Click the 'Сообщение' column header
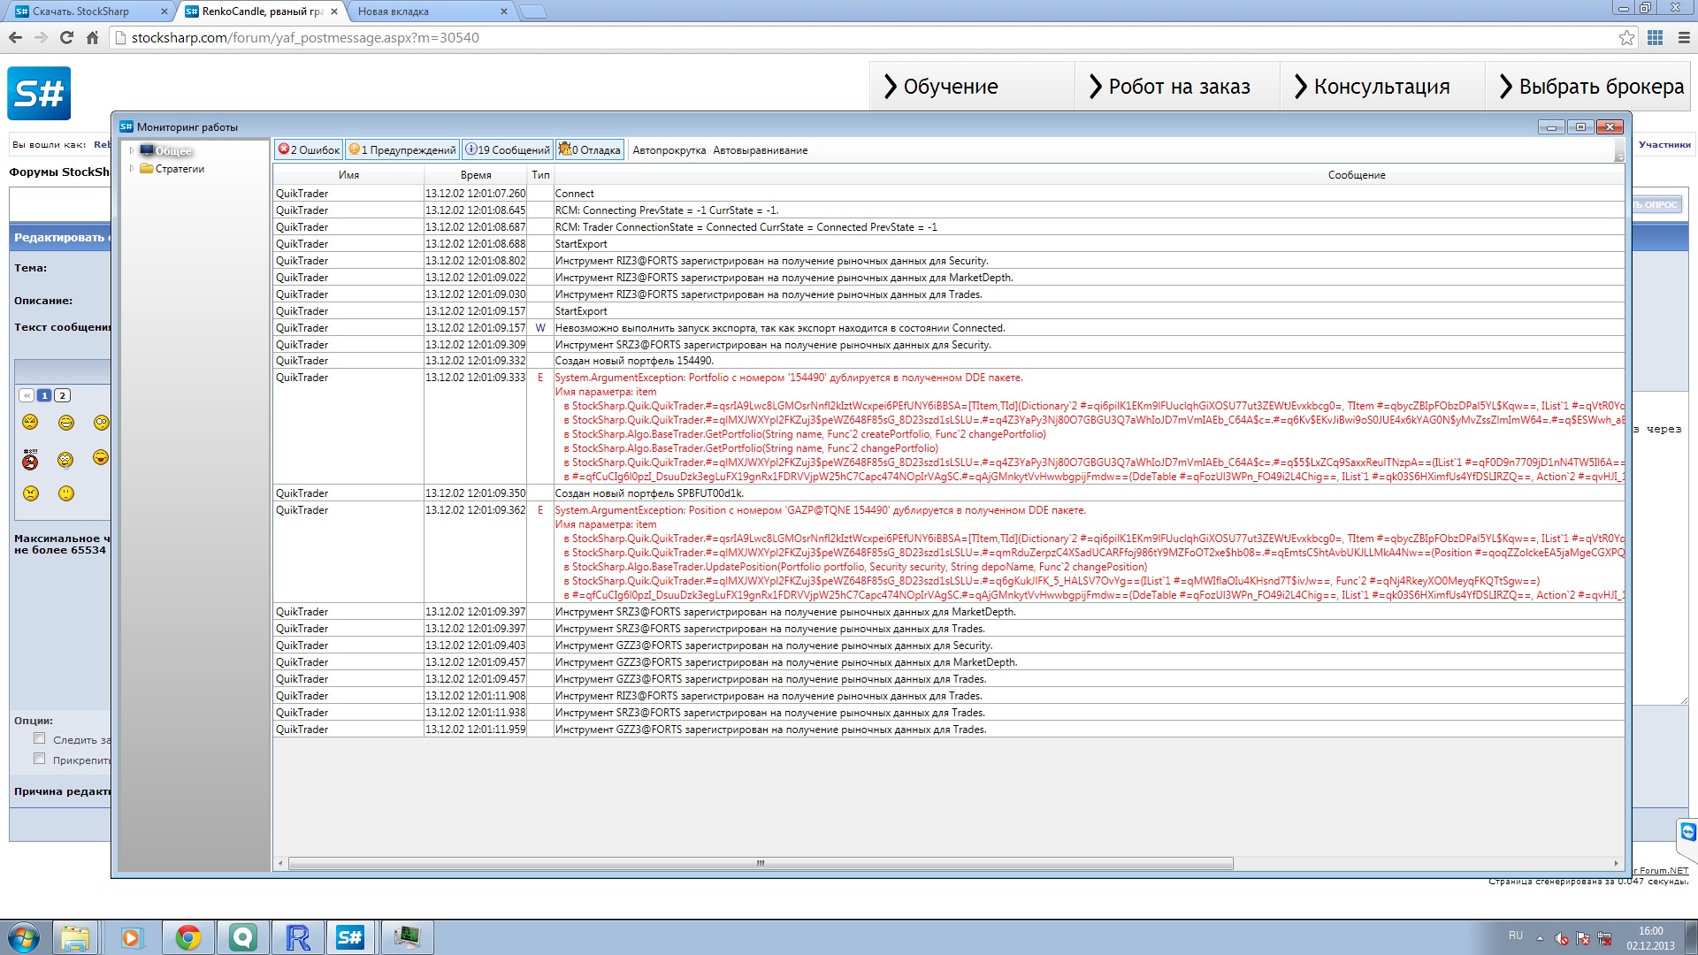The height and width of the screenshot is (955, 1698). [x=1356, y=175]
